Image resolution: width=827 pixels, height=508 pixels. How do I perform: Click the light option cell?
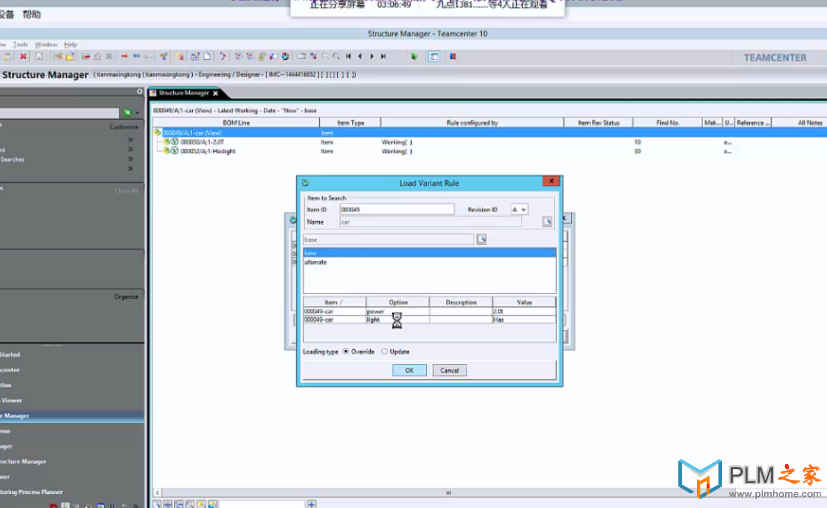click(x=397, y=320)
